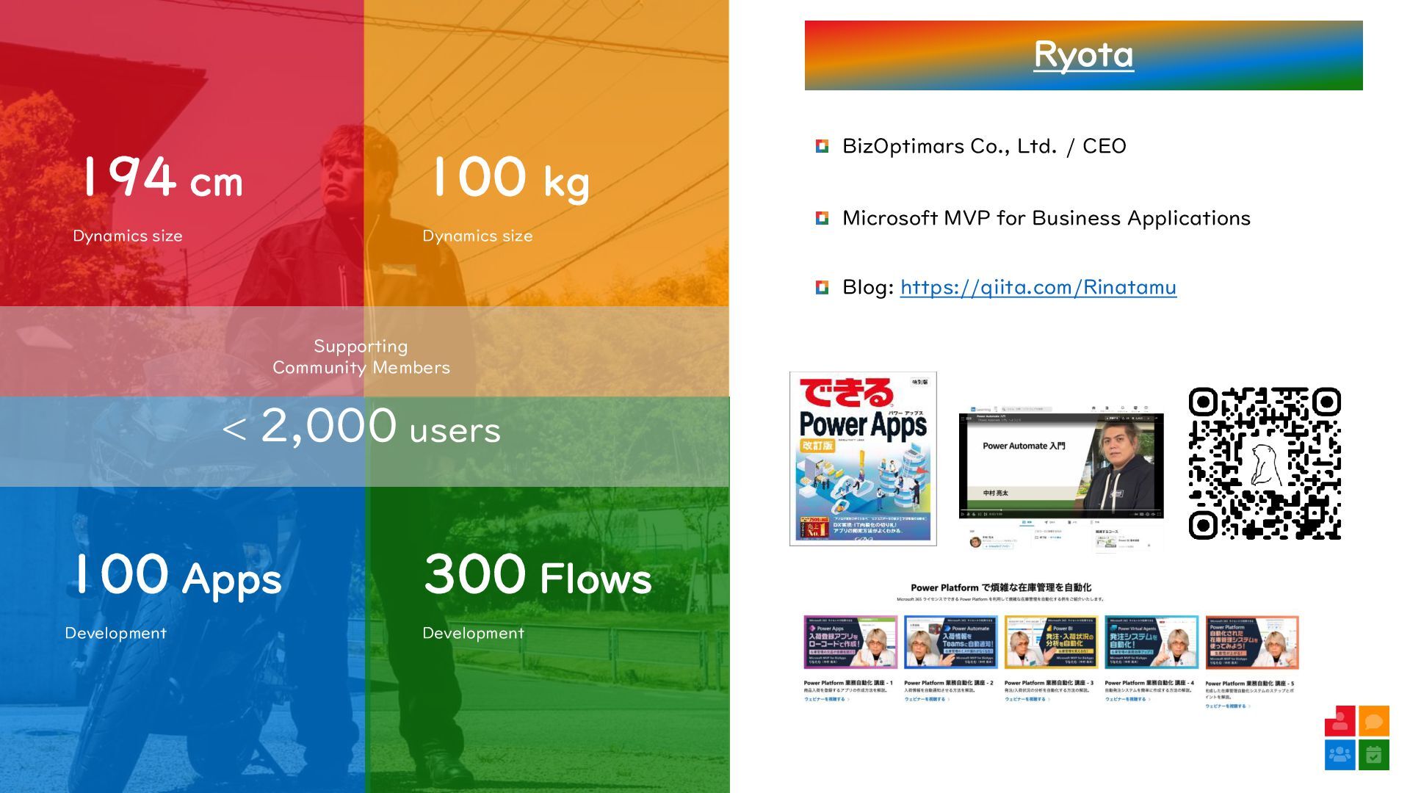
Task: Click watch webinar link under 講座 1
Action: tap(825, 700)
